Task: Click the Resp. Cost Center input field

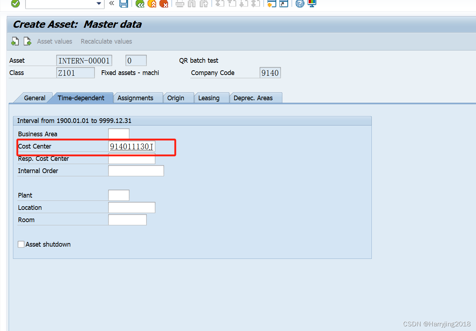Action: coord(132,159)
